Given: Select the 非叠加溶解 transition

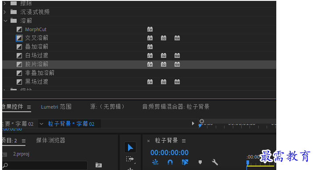Looking at the screenshot, I should pos(39,73).
